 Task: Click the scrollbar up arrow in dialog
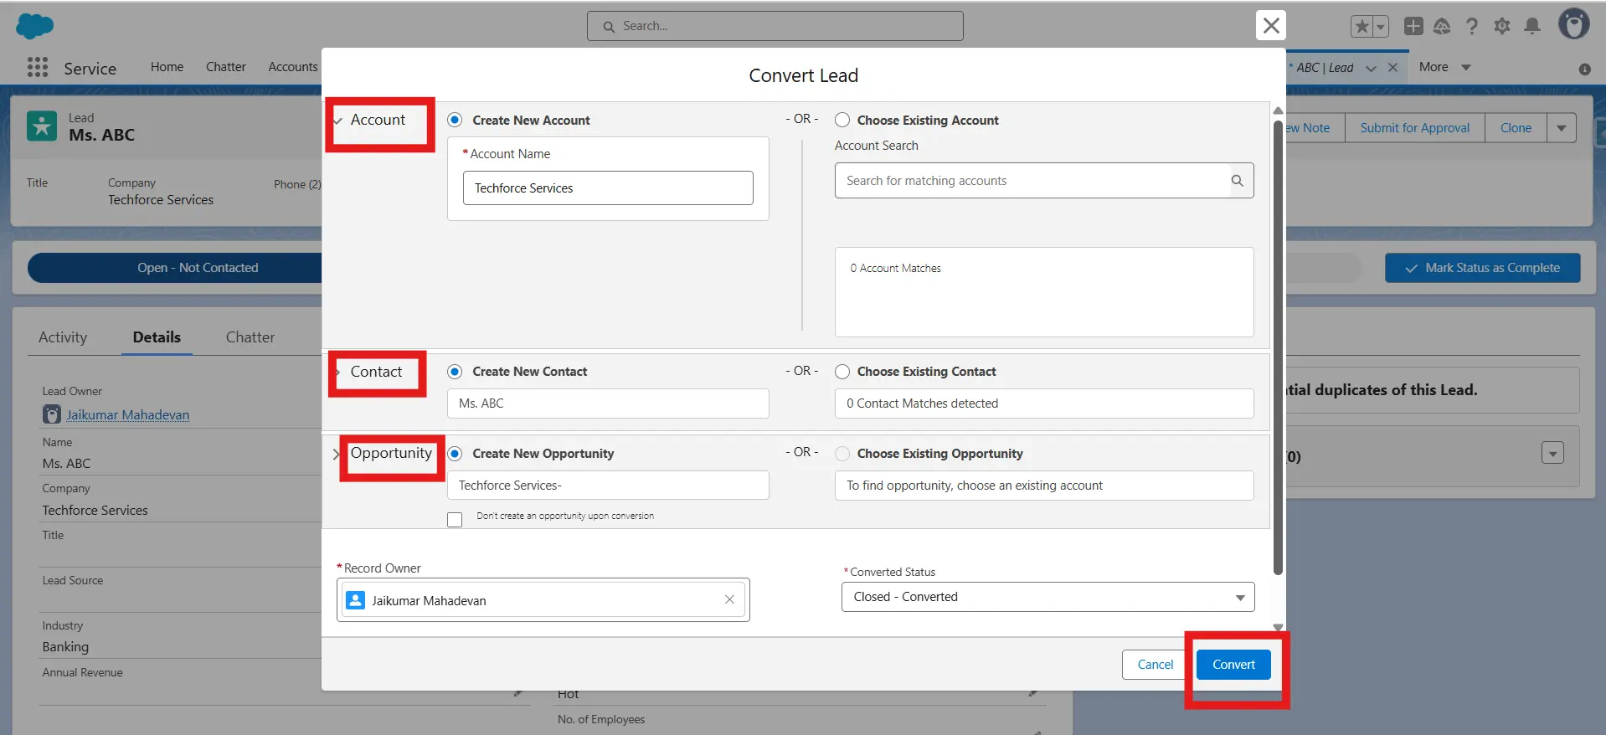[1278, 111]
